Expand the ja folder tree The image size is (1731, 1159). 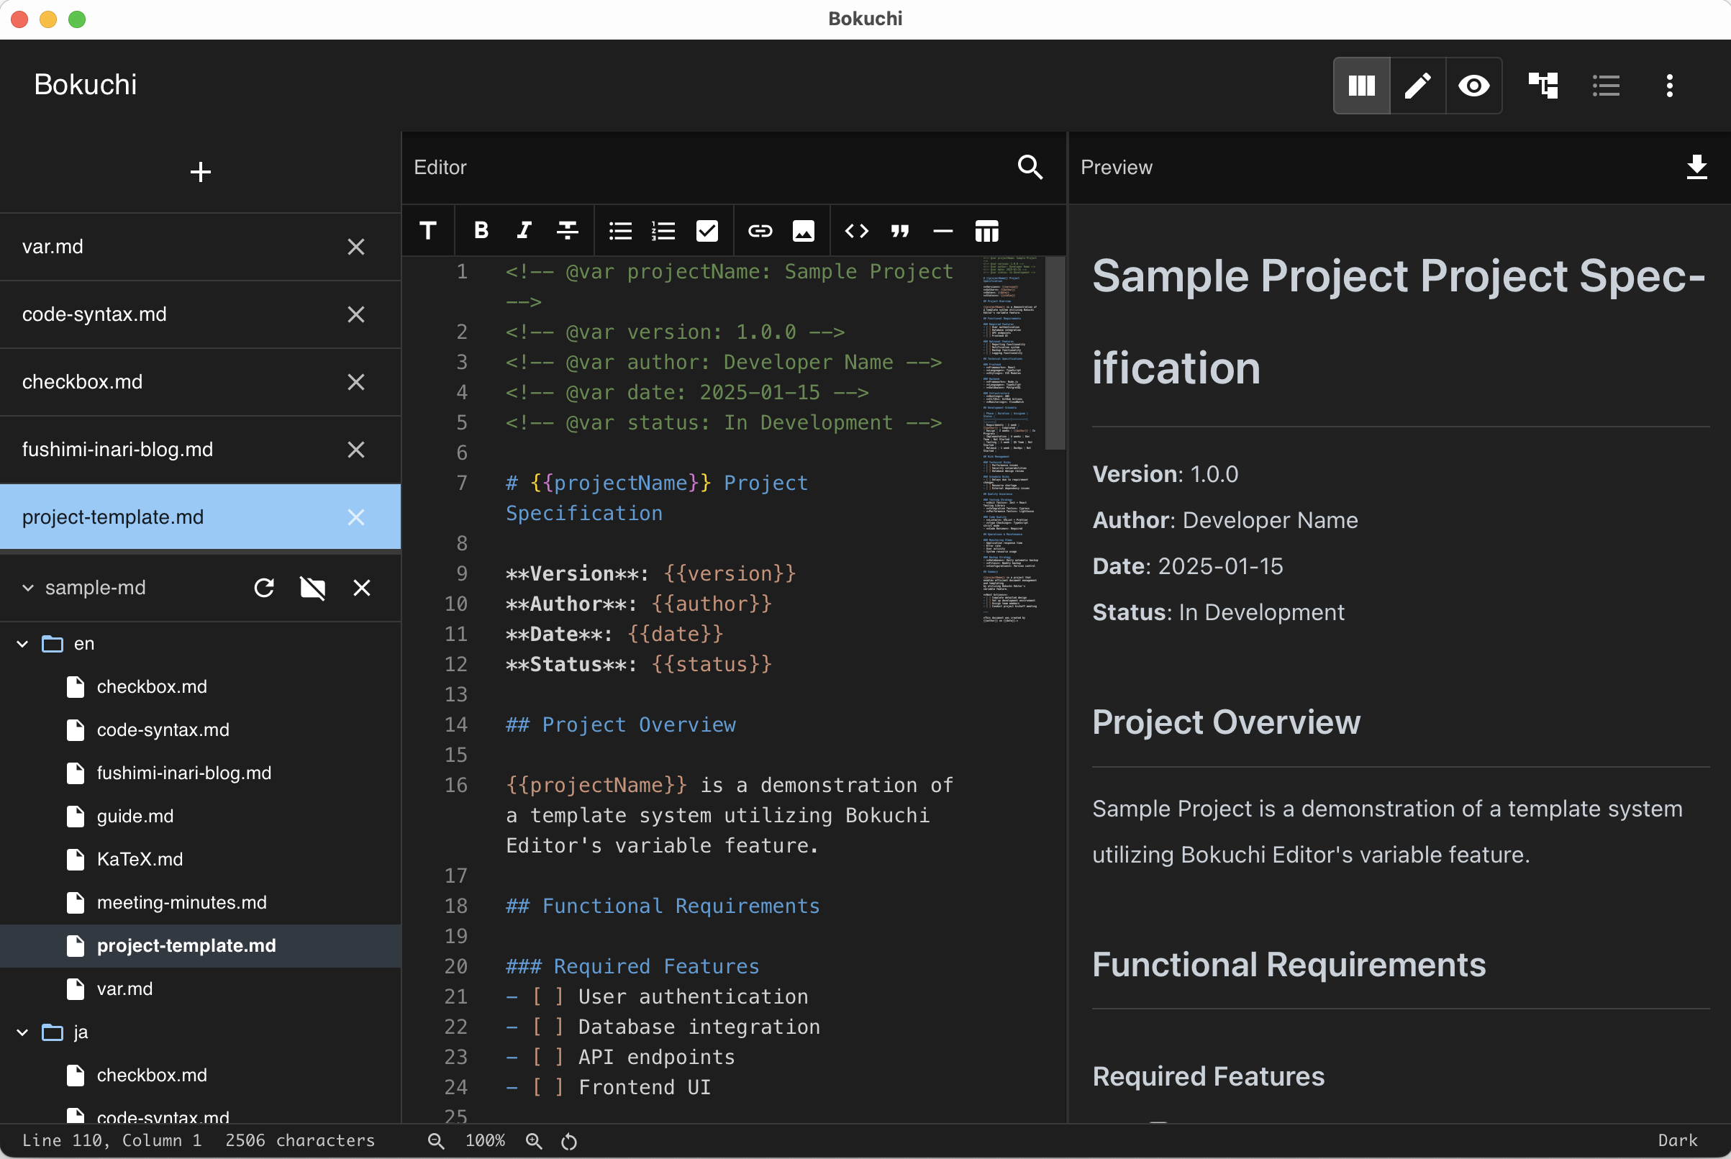click(21, 1032)
